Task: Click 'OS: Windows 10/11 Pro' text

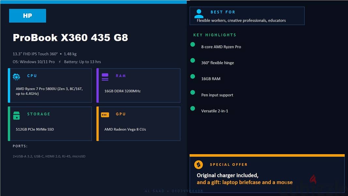Action: (34, 62)
